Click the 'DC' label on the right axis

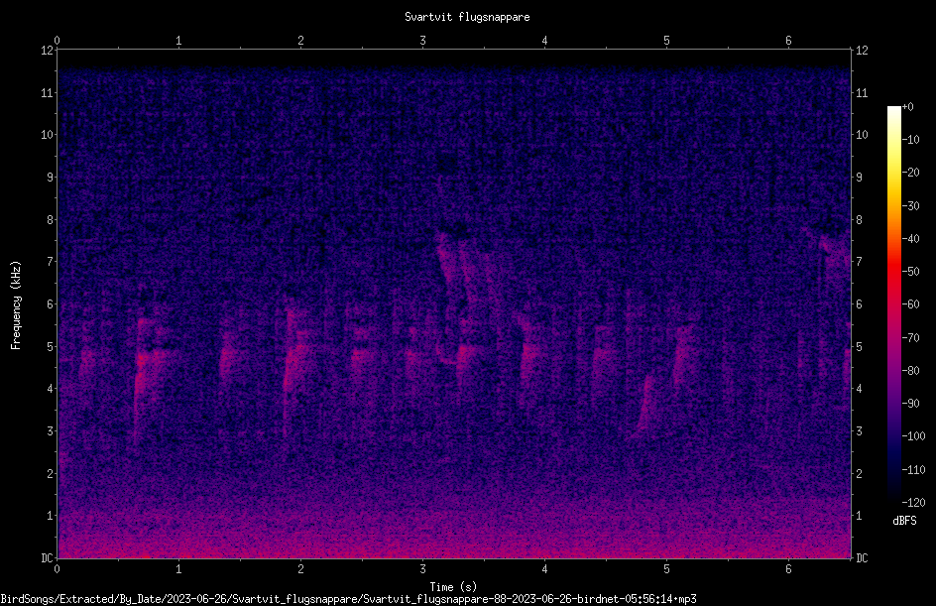tap(862, 557)
